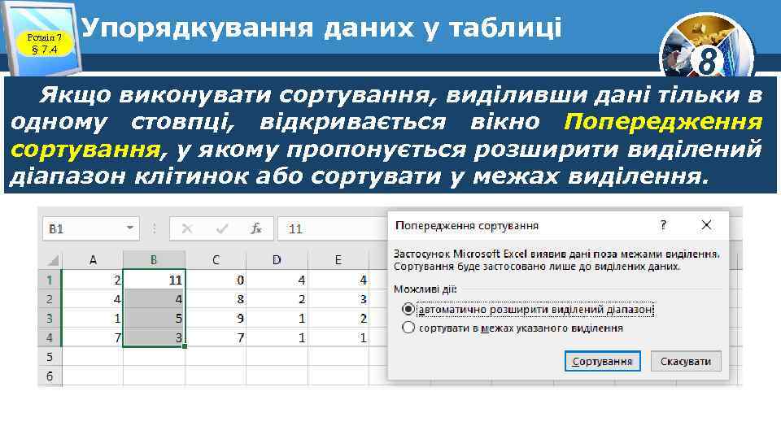This screenshot has width=781, height=439.
Task: Click cell C1 containing 0
Action: pos(216,280)
